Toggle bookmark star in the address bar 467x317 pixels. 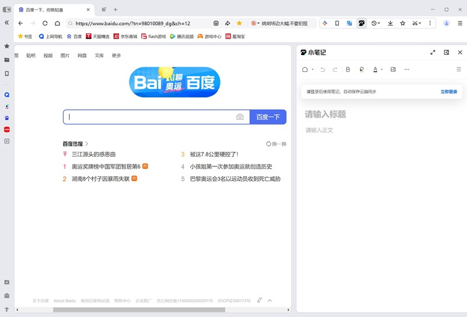tap(239, 23)
